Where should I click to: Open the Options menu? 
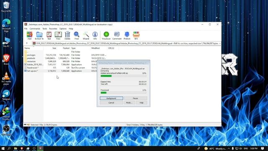click(63, 29)
